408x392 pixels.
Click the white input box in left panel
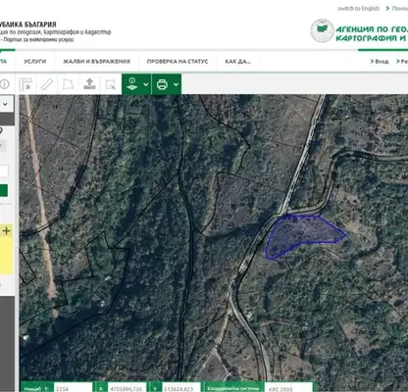[4, 171]
